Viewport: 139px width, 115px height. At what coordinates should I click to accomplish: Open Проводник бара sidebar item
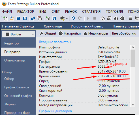(17, 113)
